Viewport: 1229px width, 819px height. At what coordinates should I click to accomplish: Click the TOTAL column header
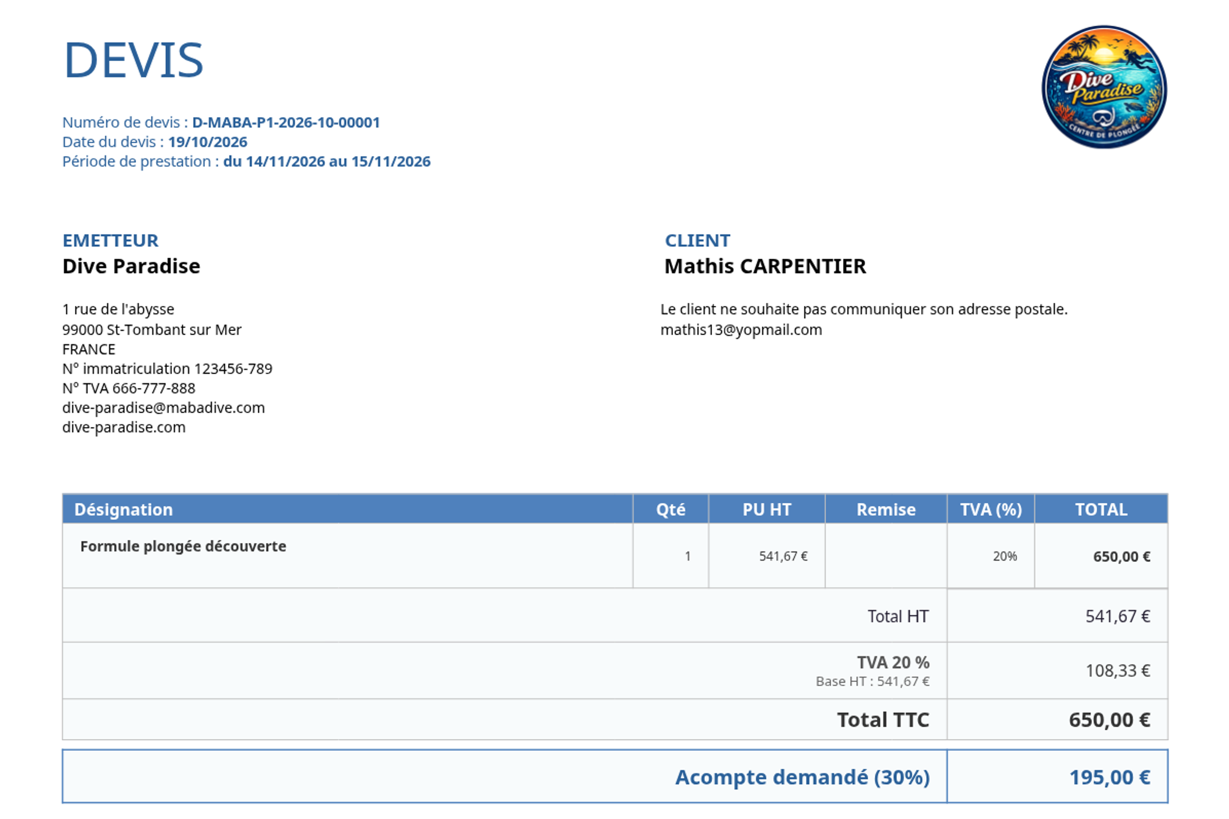pyautogui.click(x=1101, y=509)
